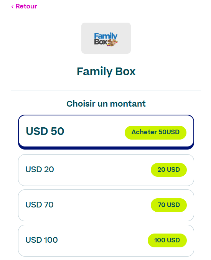Click the 'USD 70' amount text
The width and height of the screenshot is (211, 260).
tap(40, 205)
